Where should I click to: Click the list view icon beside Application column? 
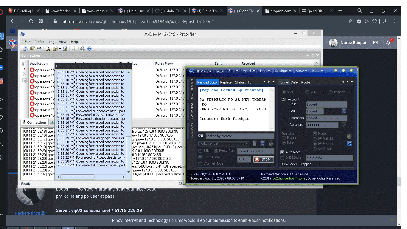point(25,64)
